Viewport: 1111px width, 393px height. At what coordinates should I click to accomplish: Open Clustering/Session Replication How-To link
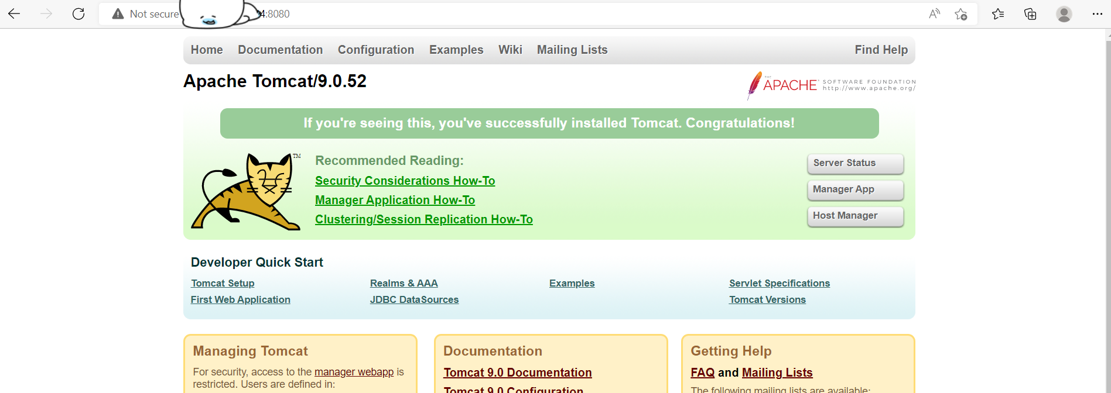click(424, 219)
